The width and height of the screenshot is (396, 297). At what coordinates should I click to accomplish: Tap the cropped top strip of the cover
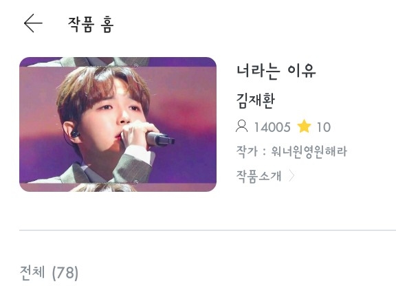tap(118, 62)
